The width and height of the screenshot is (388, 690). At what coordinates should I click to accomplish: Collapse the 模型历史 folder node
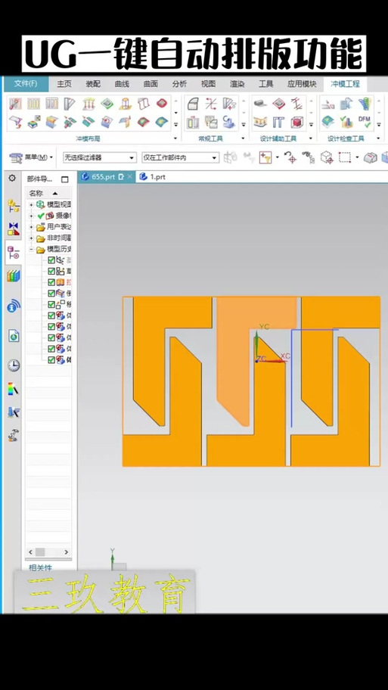31,250
